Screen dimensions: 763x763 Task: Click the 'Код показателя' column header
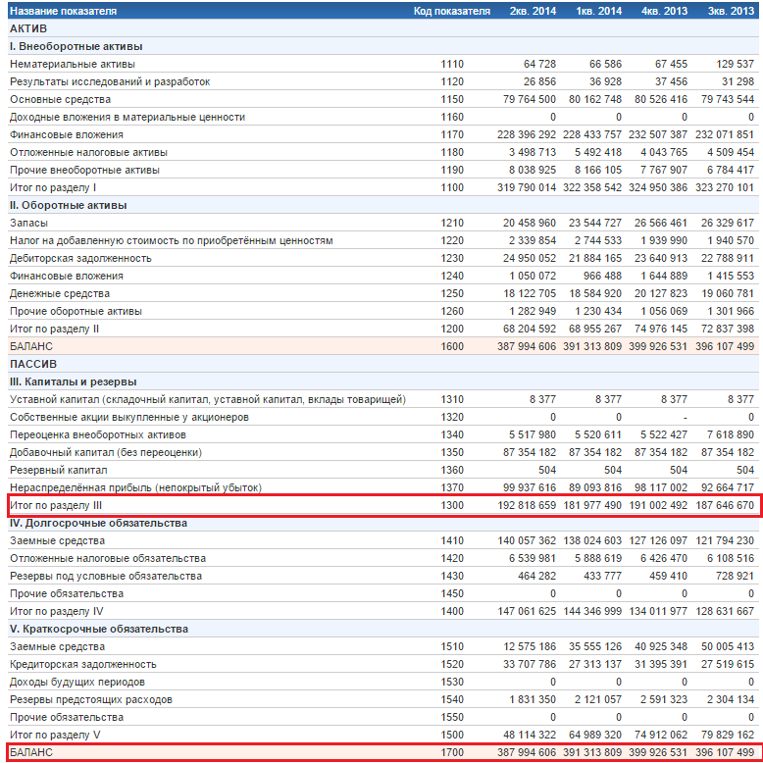[x=451, y=11]
